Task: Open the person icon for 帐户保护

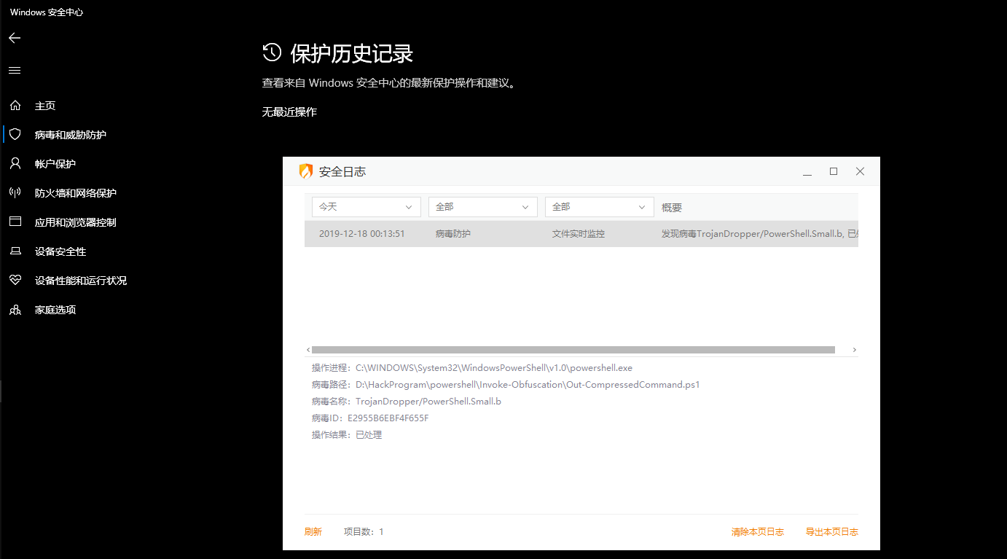Action: tap(15, 164)
